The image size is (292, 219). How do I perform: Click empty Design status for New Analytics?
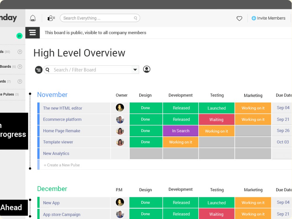pos(146,154)
